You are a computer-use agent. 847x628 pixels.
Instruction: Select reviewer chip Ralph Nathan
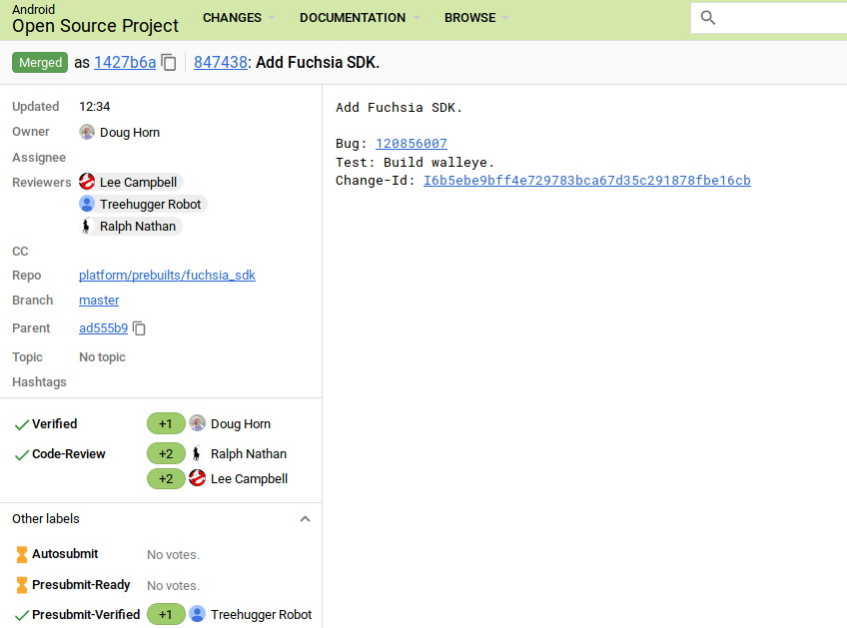130,227
